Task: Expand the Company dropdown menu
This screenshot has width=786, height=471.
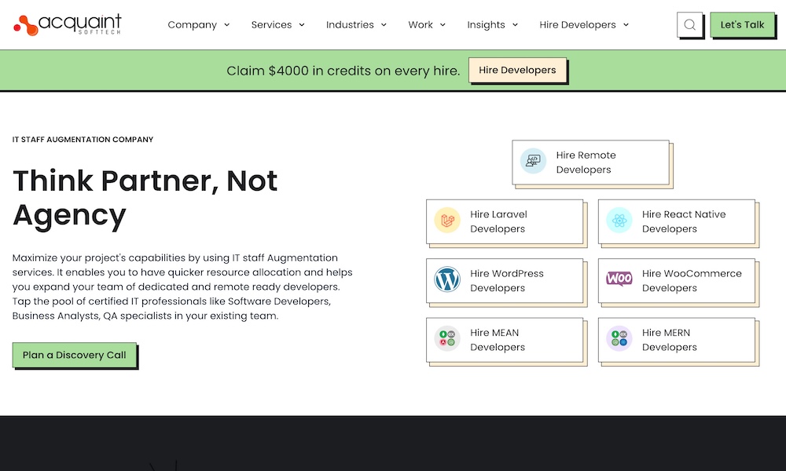Action: tap(199, 25)
